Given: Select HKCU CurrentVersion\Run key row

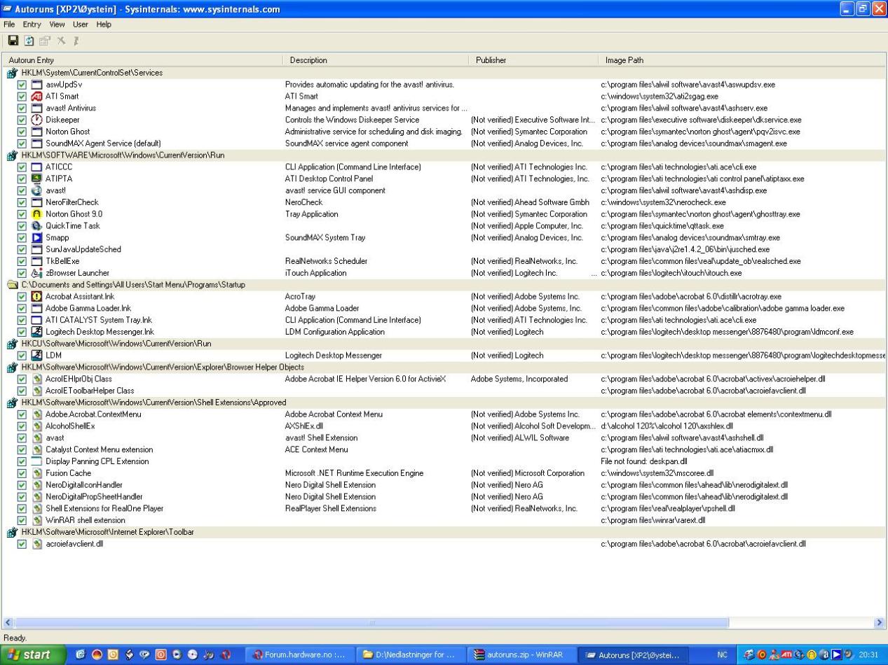Looking at the screenshot, I should [x=444, y=344].
